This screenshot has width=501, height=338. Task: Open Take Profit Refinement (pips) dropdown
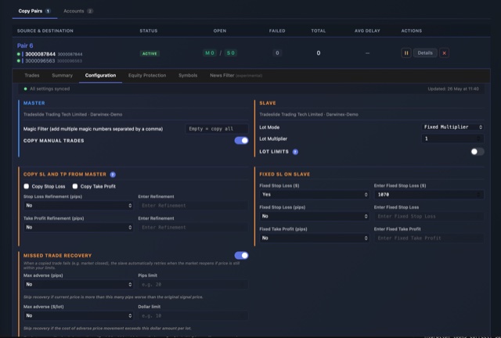pos(78,227)
